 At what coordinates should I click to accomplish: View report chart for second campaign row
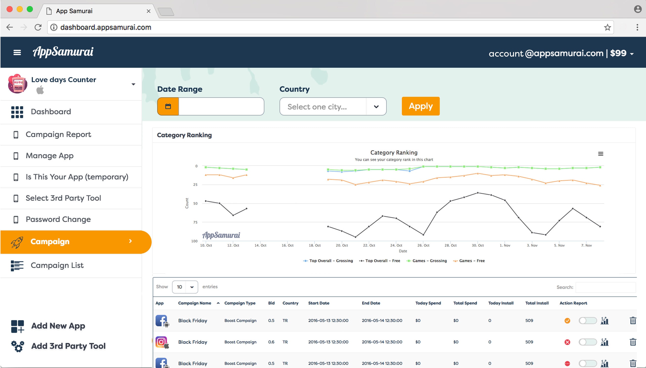[x=604, y=342]
